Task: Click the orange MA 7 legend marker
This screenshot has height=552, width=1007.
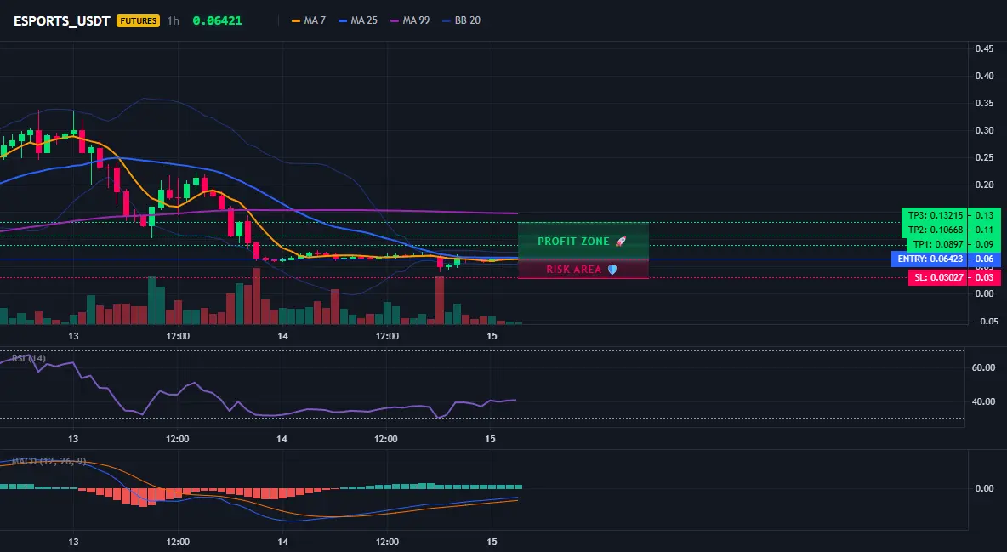Action: tap(296, 20)
